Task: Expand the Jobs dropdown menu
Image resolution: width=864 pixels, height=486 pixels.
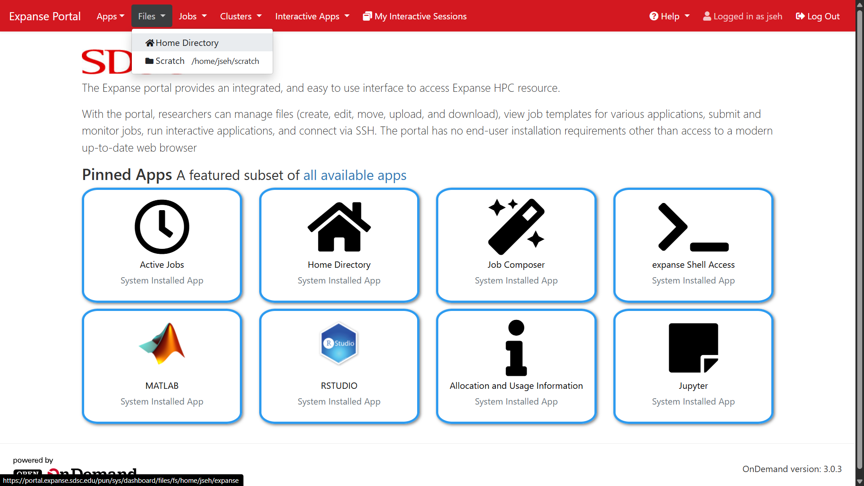Action: click(193, 16)
